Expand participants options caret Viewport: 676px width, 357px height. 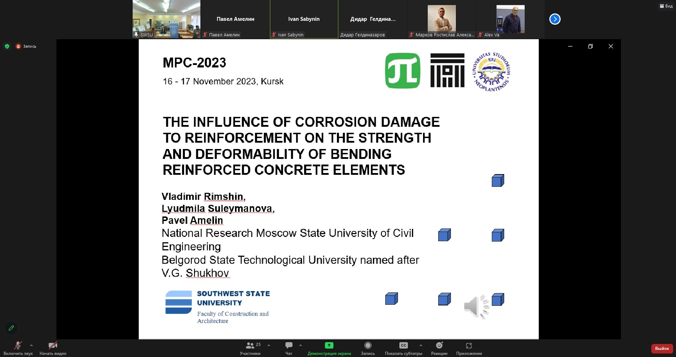point(269,345)
